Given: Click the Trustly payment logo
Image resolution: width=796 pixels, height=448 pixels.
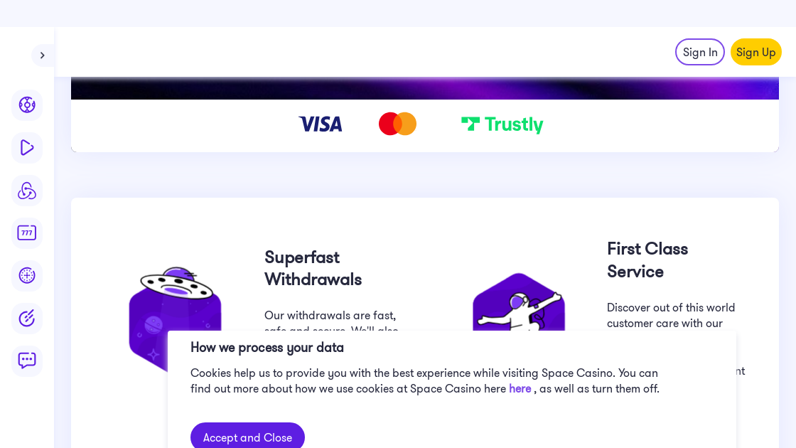Looking at the screenshot, I should click(x=502, y=124).
